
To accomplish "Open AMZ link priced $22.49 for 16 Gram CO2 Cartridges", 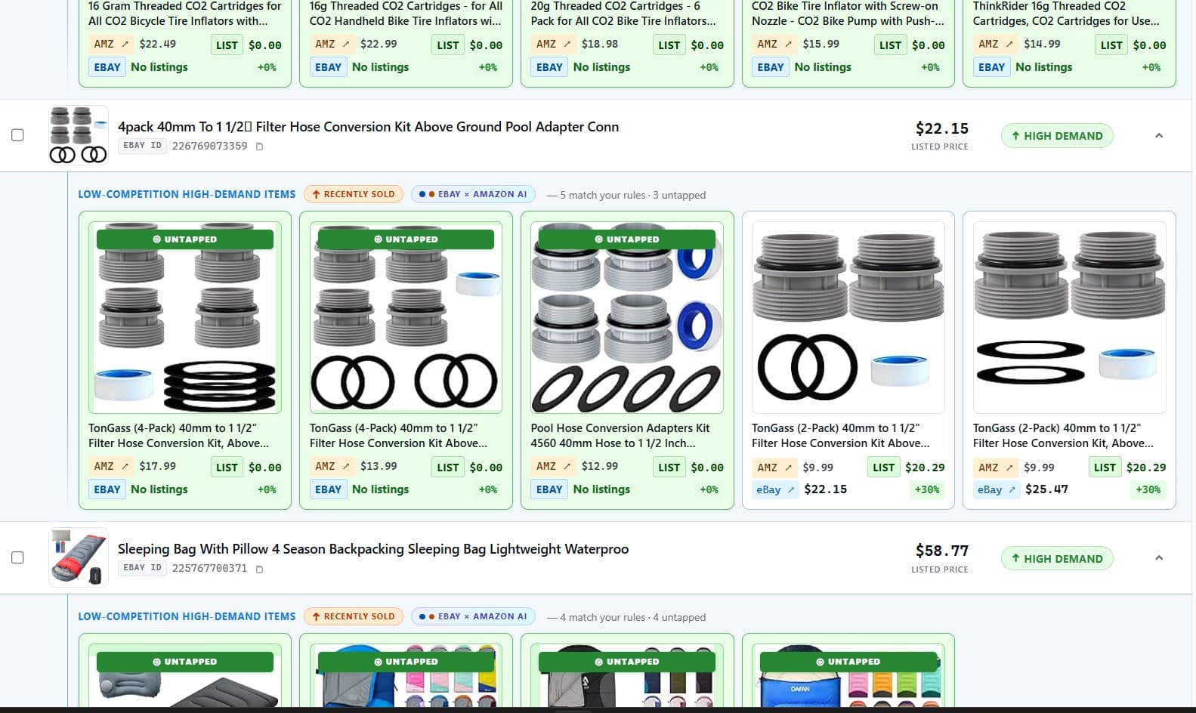I will [x=111, y=45].
